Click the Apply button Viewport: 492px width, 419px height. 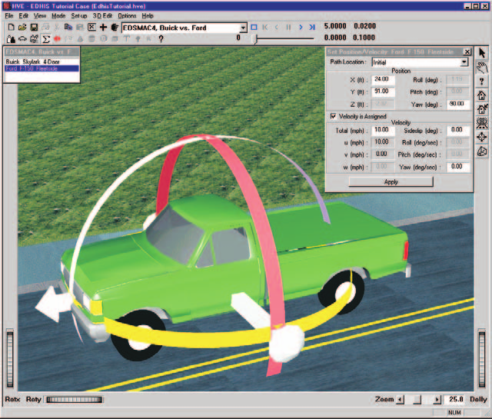click(x=391, y=181)
